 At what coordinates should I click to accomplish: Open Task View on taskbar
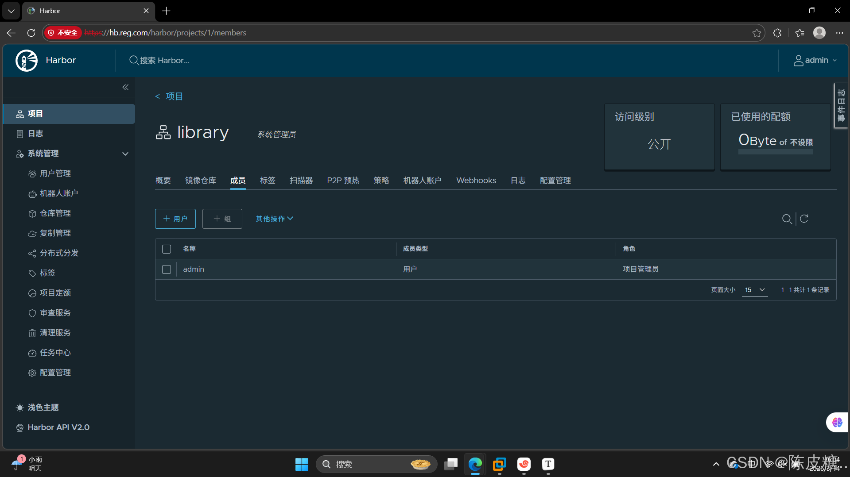[451, 464]
